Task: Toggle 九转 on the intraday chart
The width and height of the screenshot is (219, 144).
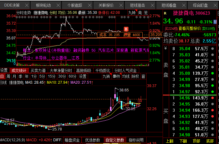Action: (x=132, y=13)
